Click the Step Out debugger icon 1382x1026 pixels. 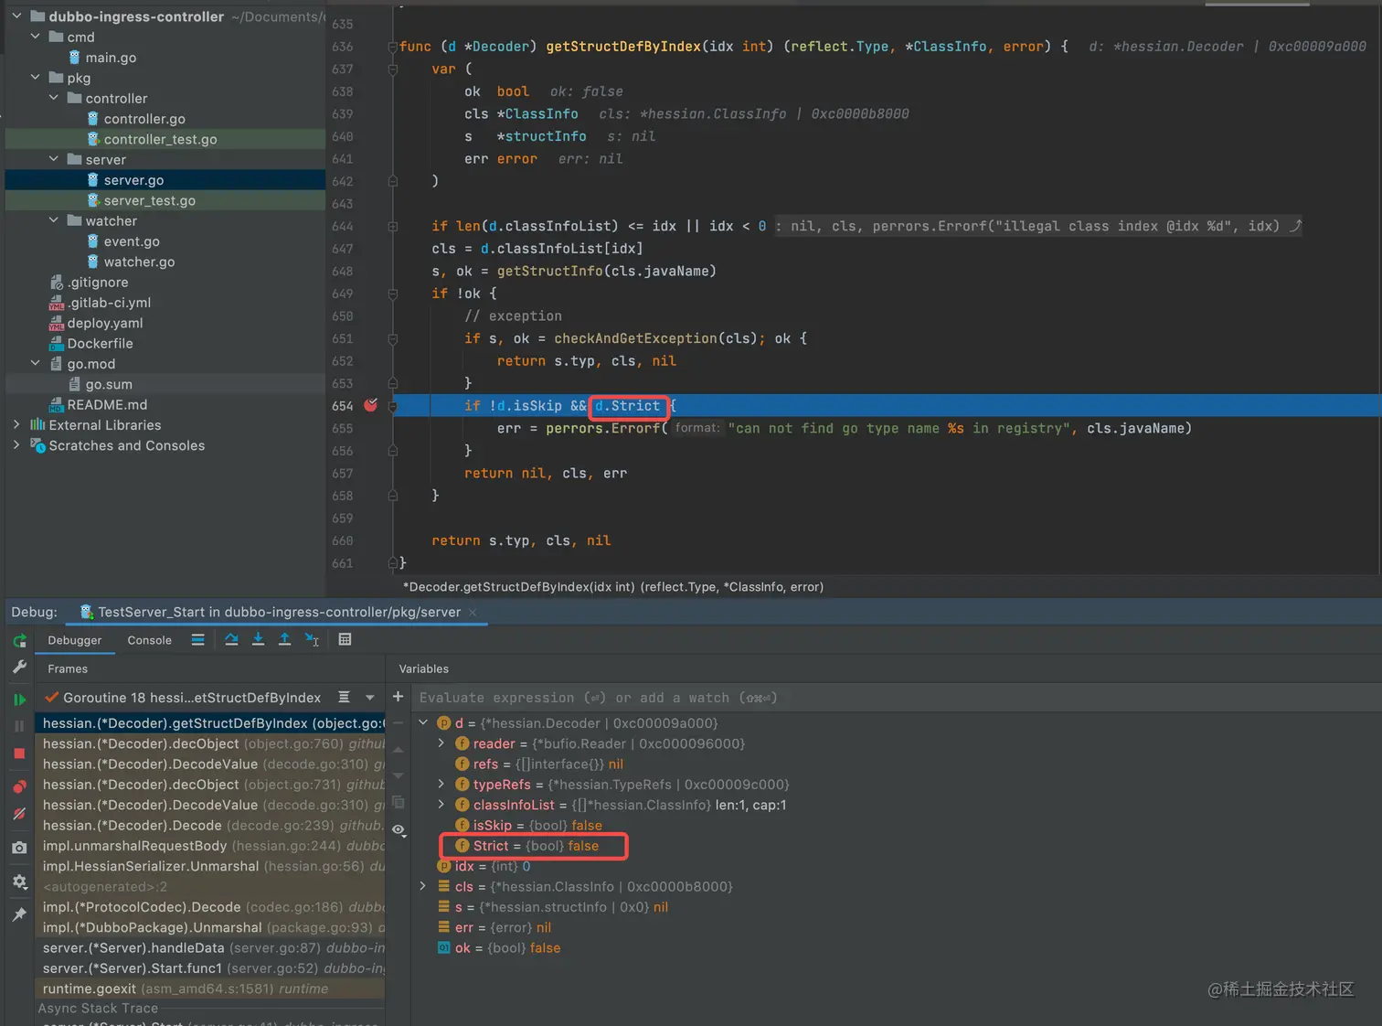pyautogui.click(x=284, y=640)
